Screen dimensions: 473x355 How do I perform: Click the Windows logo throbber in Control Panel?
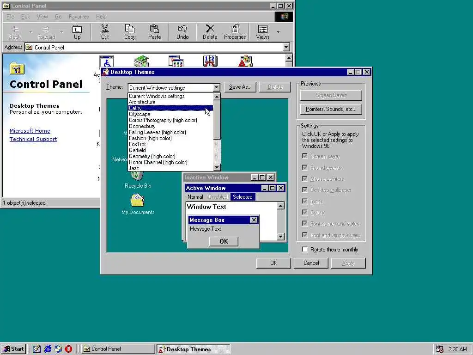point(284,17)
